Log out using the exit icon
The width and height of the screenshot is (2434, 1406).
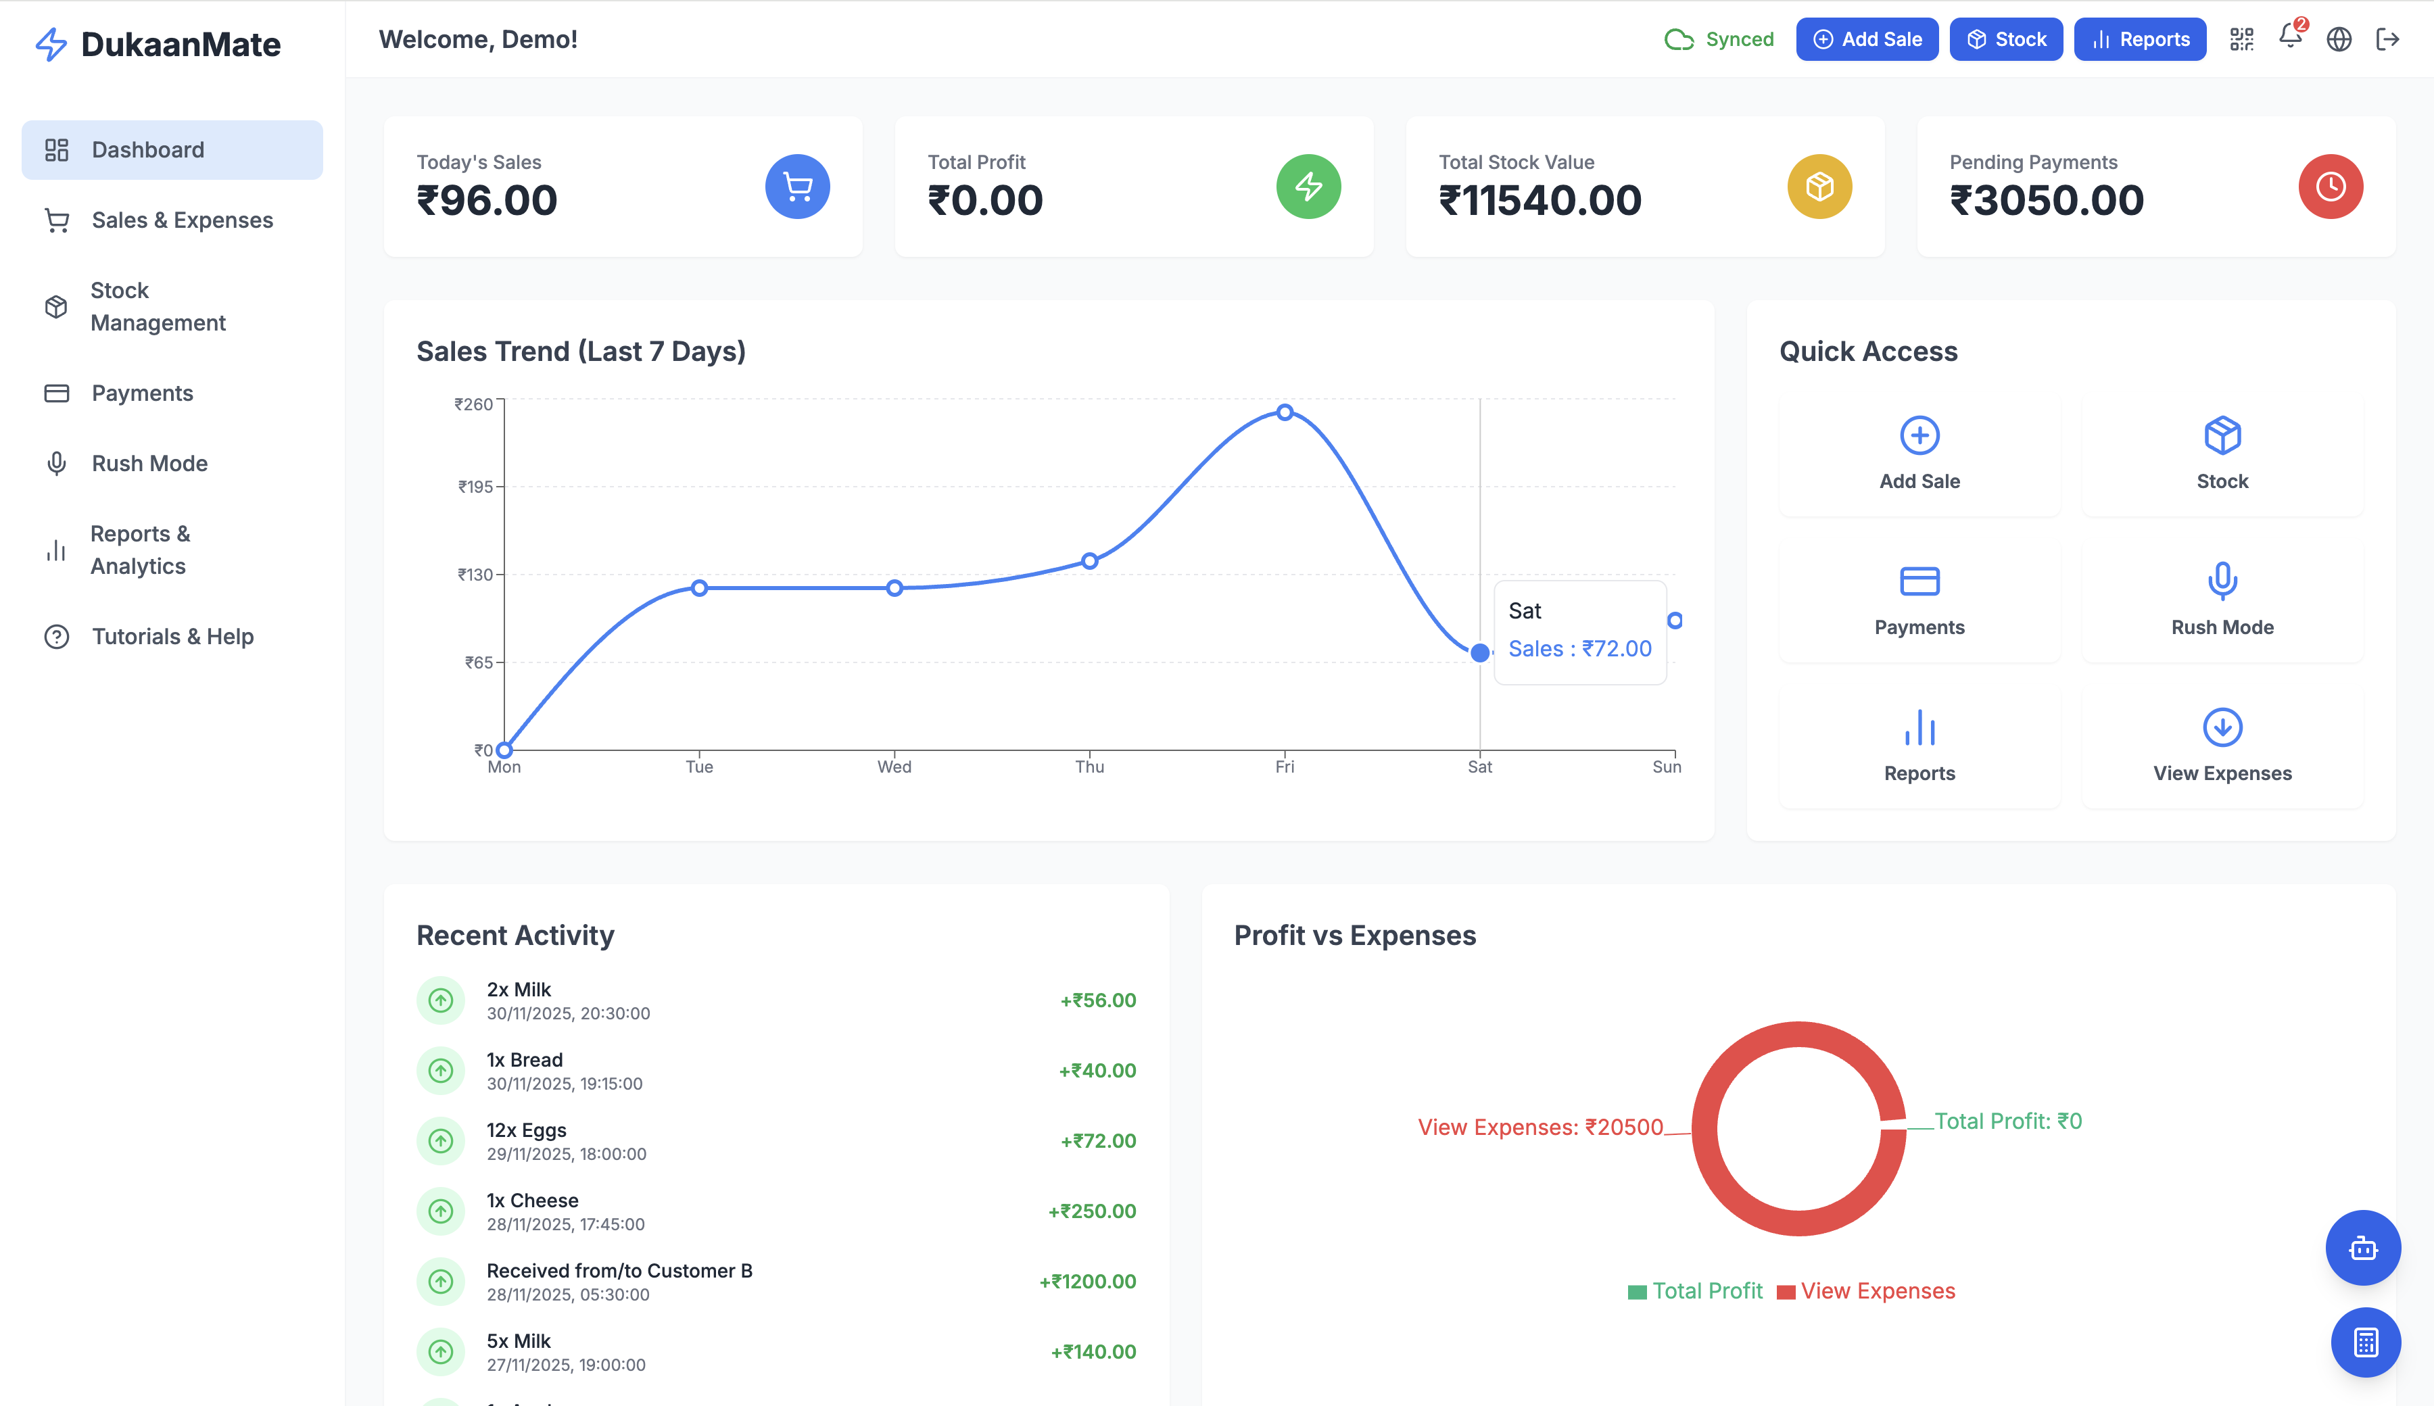2389,39
